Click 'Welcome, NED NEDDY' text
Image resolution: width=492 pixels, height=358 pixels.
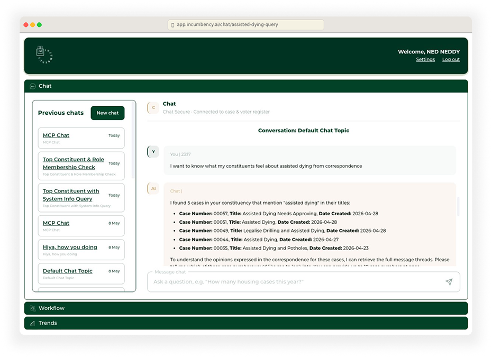(429, 52)
